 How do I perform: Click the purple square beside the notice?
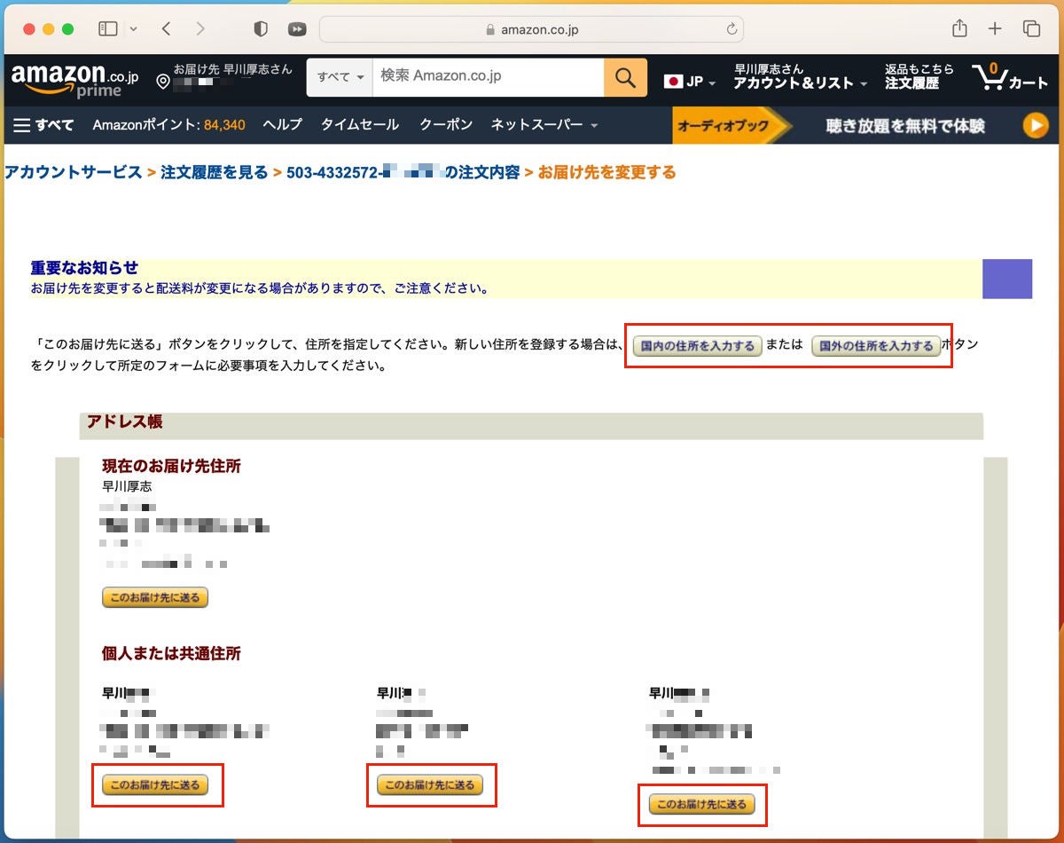[x=1007, y=279]
